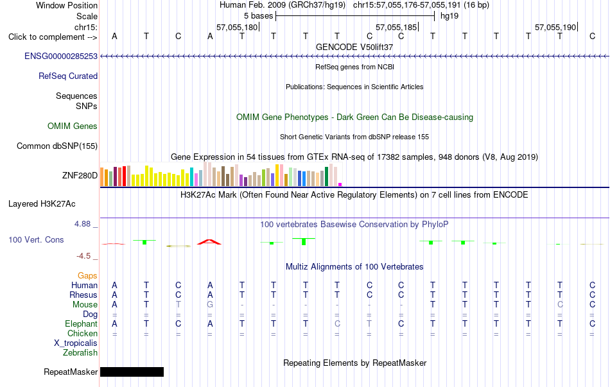Screen dimensions: 610x387
Task: Click the red bar in GTEx expression chart
Action: (124, 176)
